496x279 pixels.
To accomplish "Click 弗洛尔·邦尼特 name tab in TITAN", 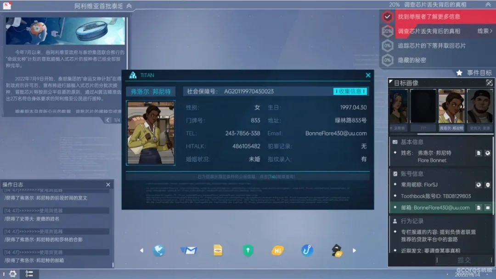I will click(151, 92).
